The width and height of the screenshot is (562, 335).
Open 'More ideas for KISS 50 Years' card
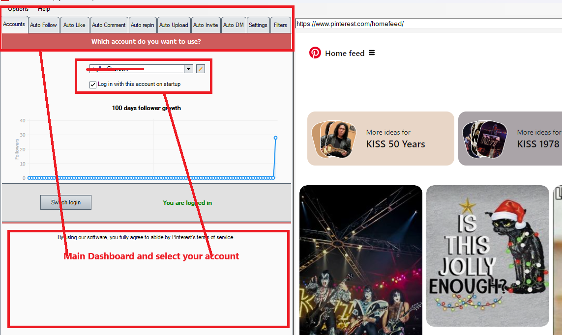coord(381,139)
